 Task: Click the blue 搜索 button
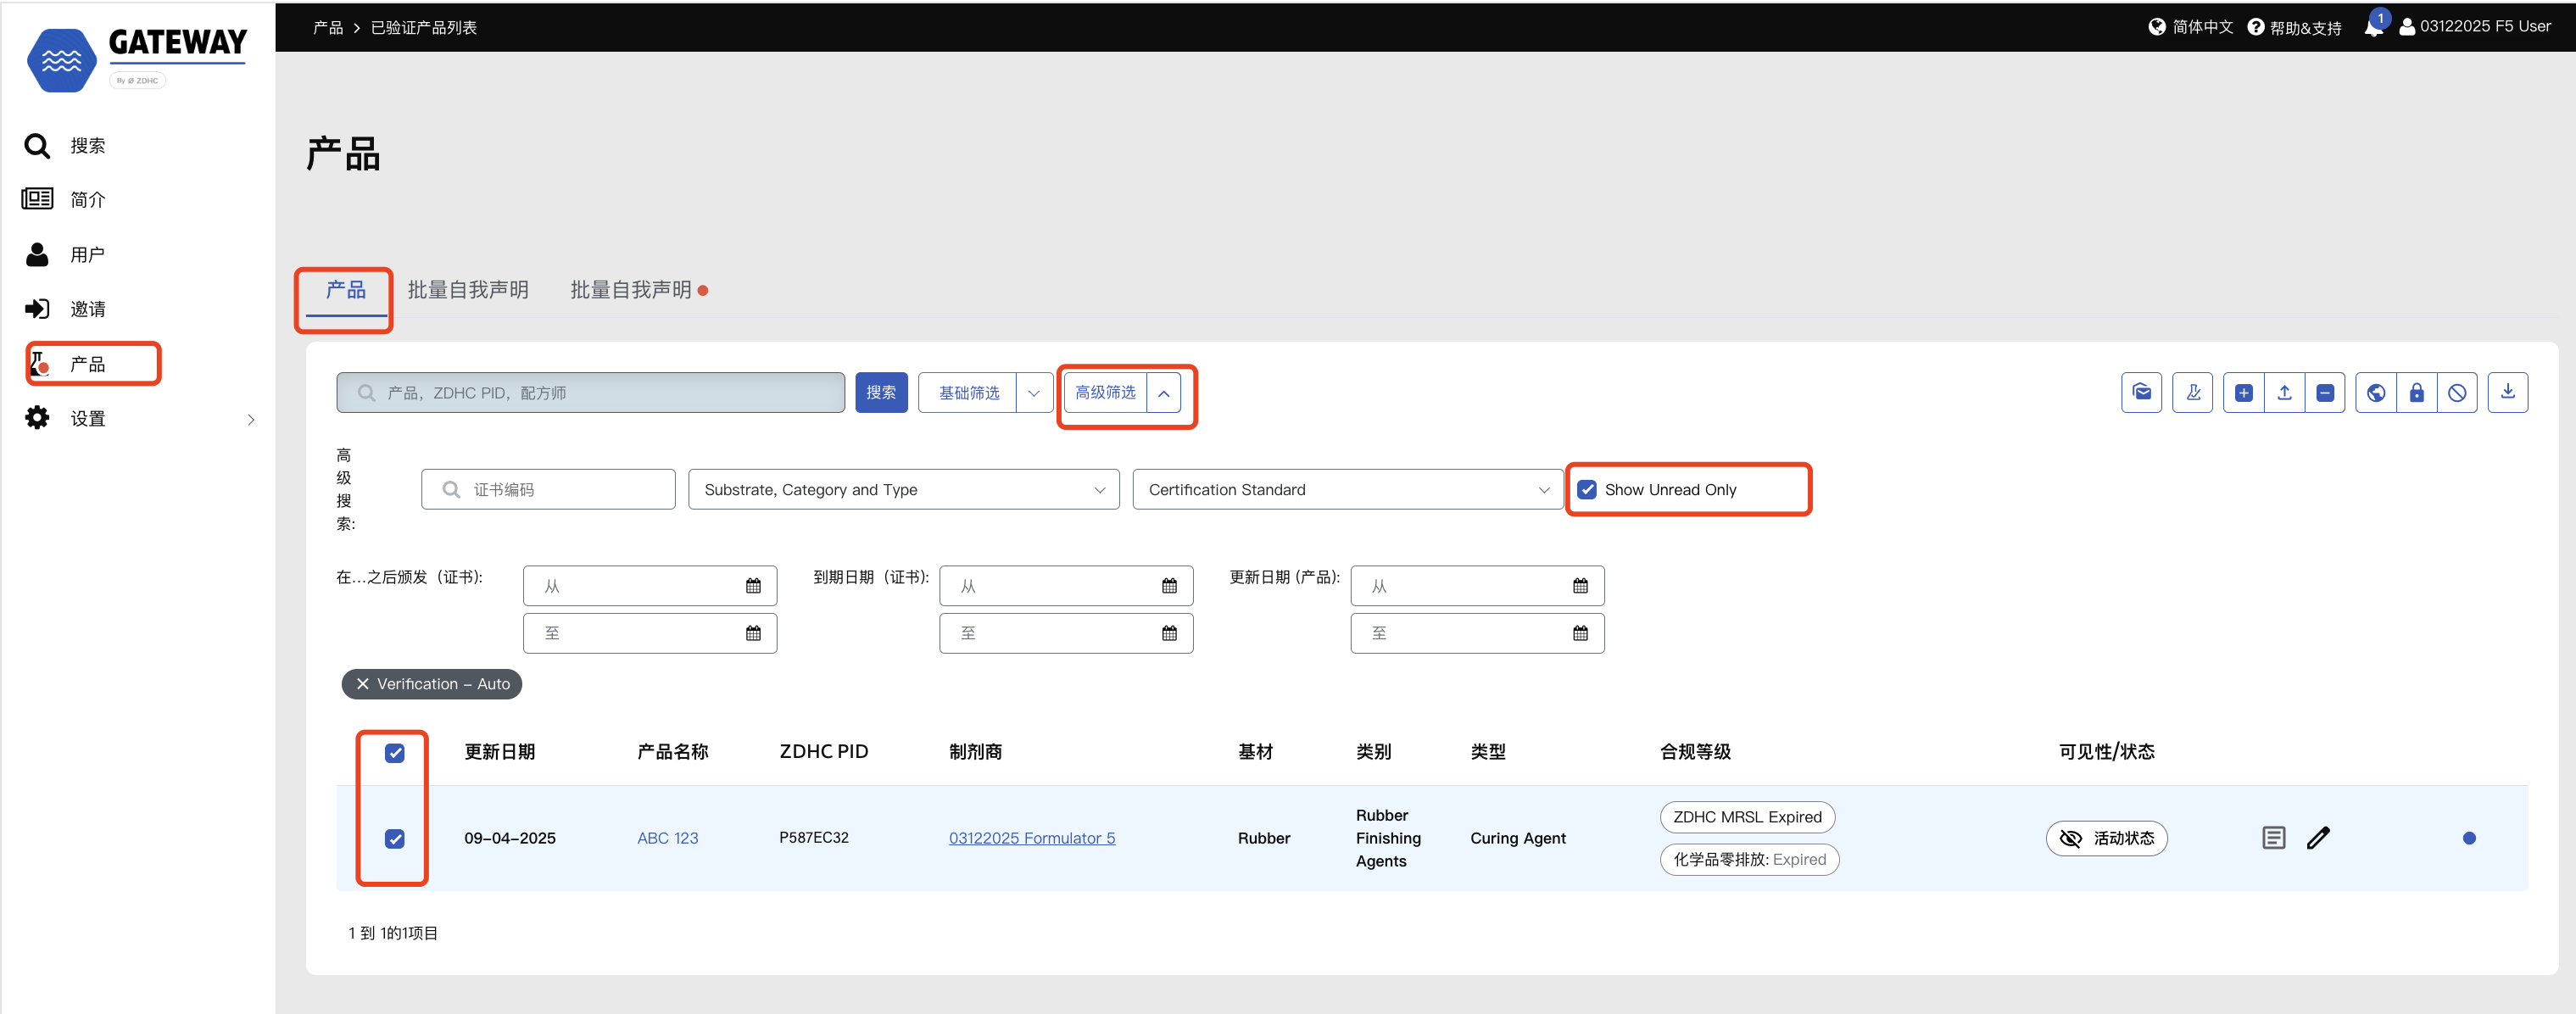tap(881, 393)
